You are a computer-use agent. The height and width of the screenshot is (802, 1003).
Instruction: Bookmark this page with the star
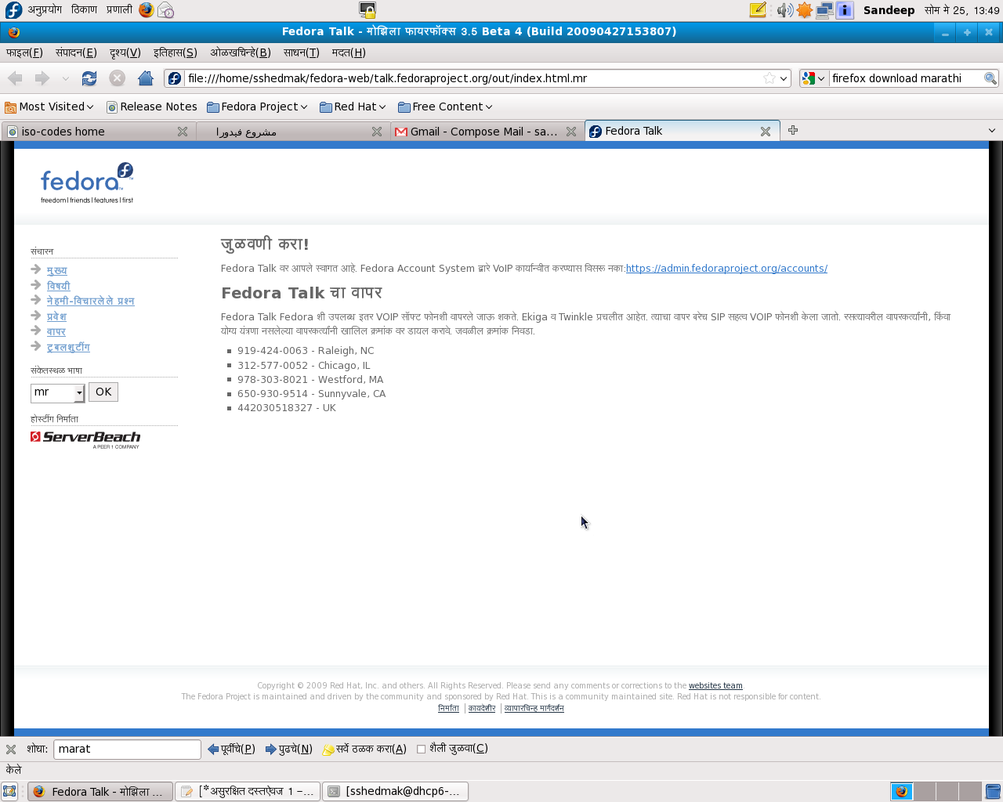tap(769, 78)
